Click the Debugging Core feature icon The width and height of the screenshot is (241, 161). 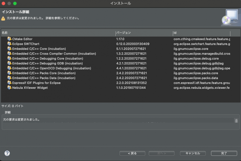click(x=9, y=58)
